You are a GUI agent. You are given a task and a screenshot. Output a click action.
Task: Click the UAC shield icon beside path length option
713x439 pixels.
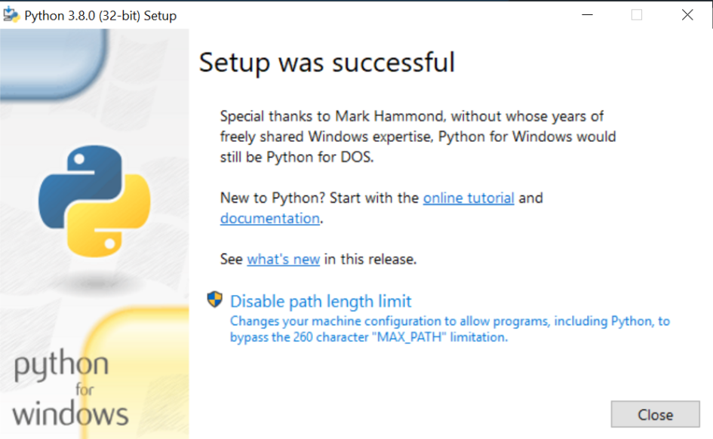coord(214,299)
